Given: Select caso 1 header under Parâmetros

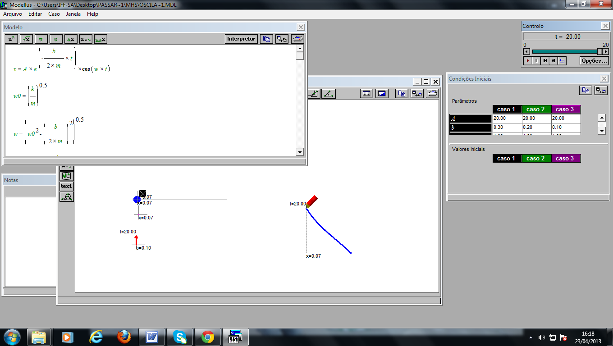Looking at the screenshot, I should (507, 109).
